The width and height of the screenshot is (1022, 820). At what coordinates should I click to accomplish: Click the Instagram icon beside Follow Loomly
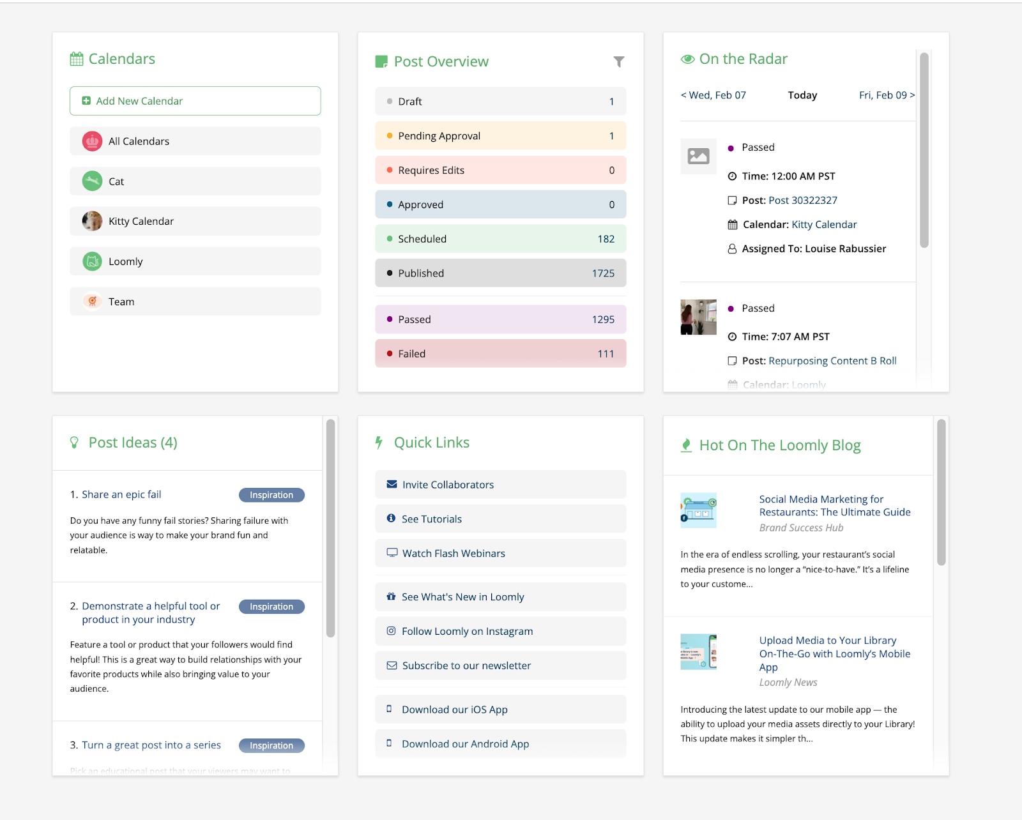coord(391,631)
